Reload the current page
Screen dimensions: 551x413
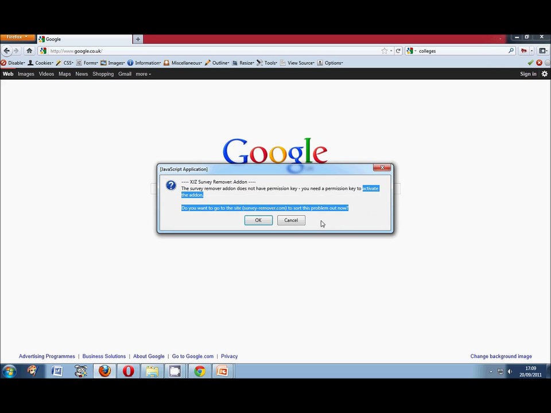pyautogui.click(x=398, y=51)
